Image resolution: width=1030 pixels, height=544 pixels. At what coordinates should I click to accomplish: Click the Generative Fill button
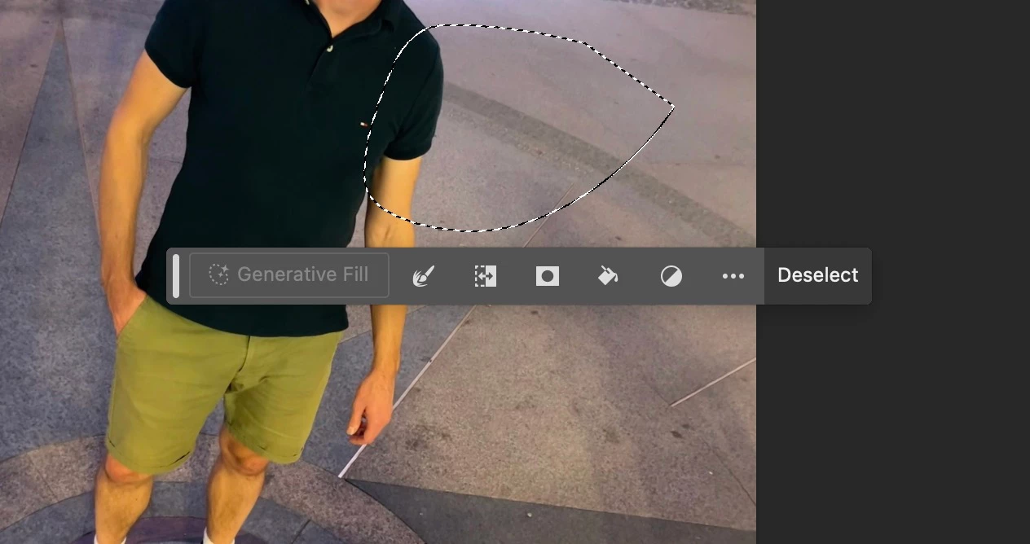289,275
